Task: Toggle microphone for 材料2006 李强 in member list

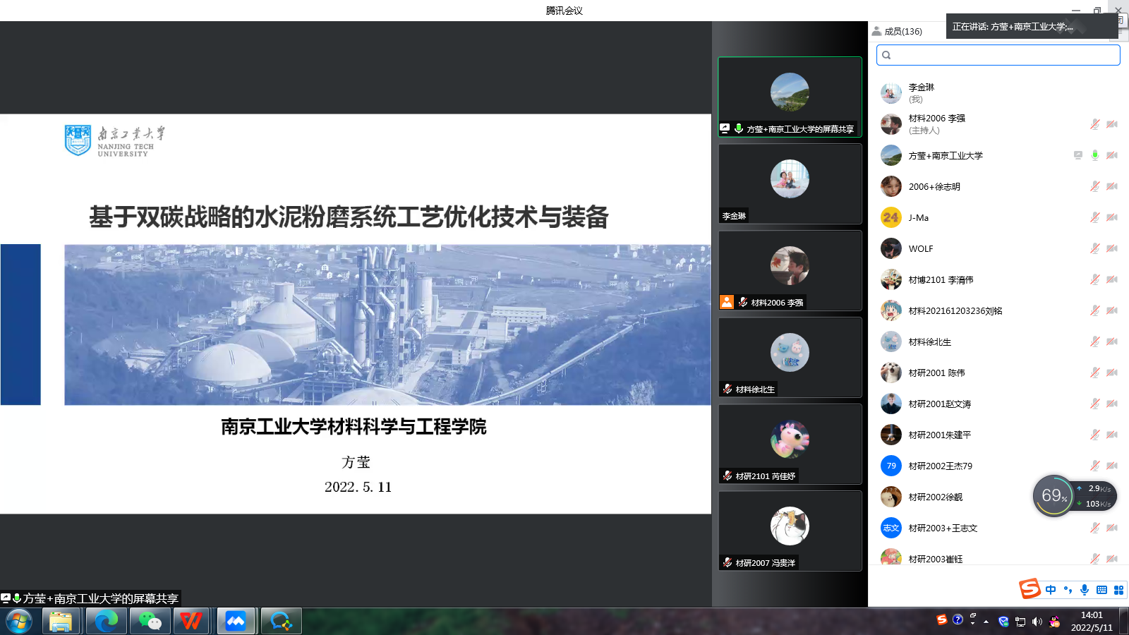Action: [1094, 124]
